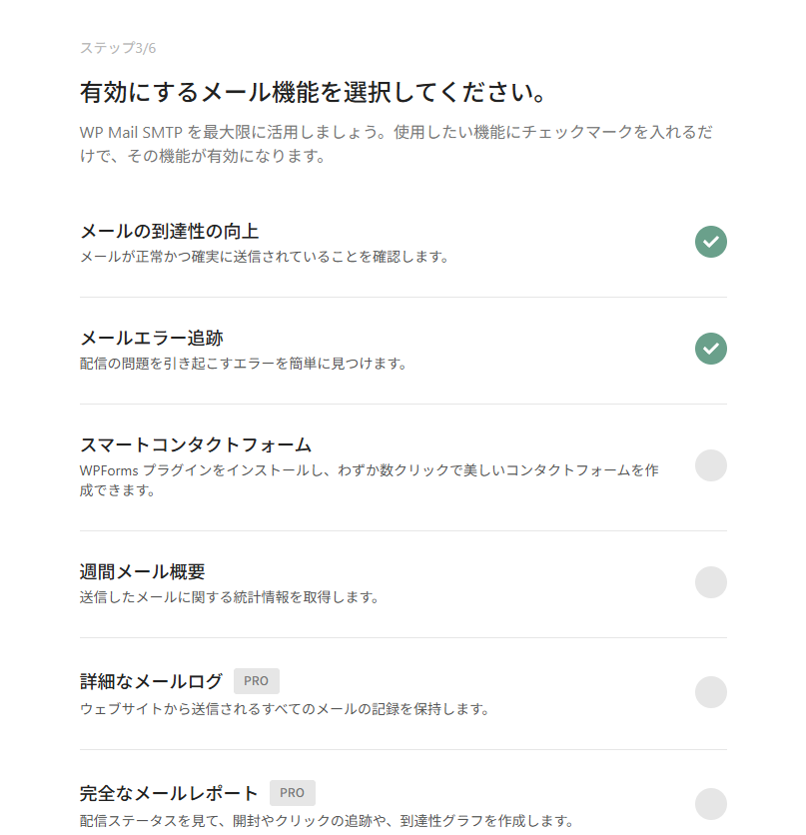
Task: Click the 有効にするメール機能を選択 main heading
Action: pyautogui.click(x=313, y=92)
